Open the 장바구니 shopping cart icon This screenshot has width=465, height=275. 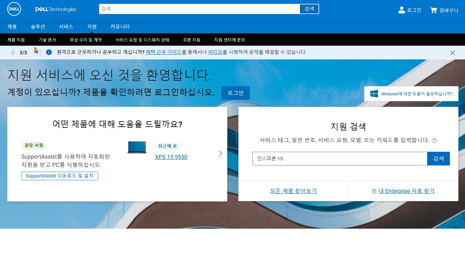(433, 10)
